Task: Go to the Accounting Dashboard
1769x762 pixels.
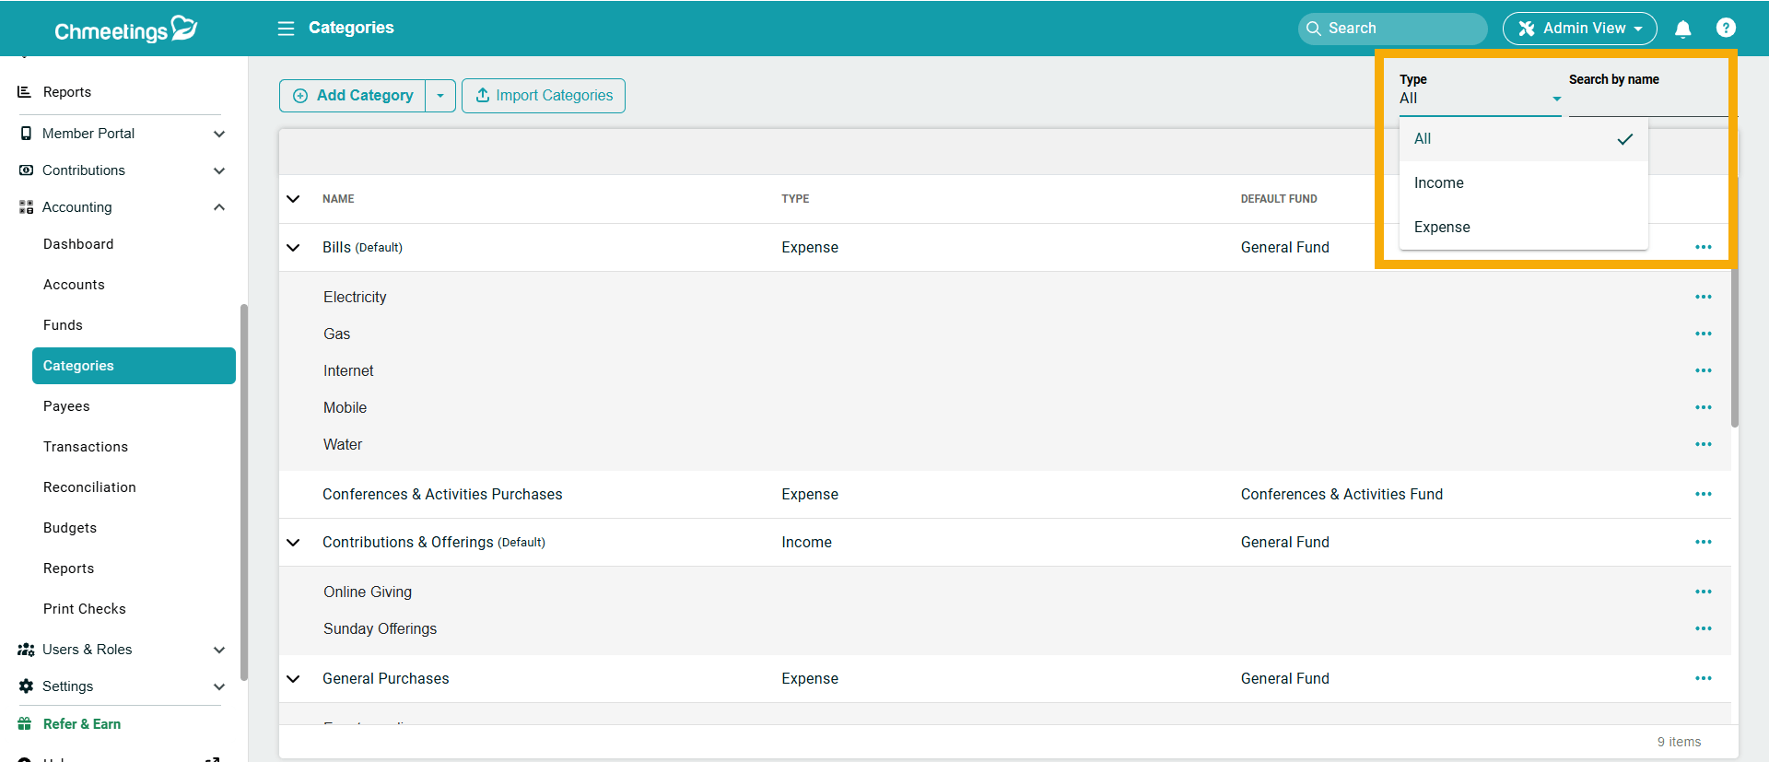Action: point(78,244)
